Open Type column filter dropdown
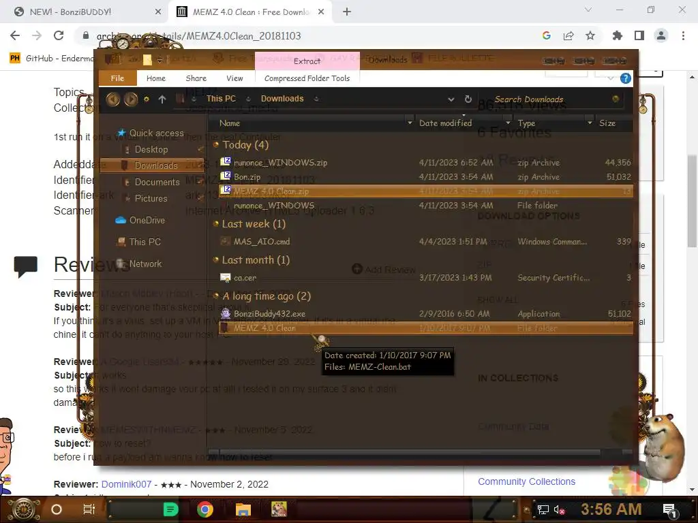This screenshot has width=698, height=523. (x=590, y=123)
